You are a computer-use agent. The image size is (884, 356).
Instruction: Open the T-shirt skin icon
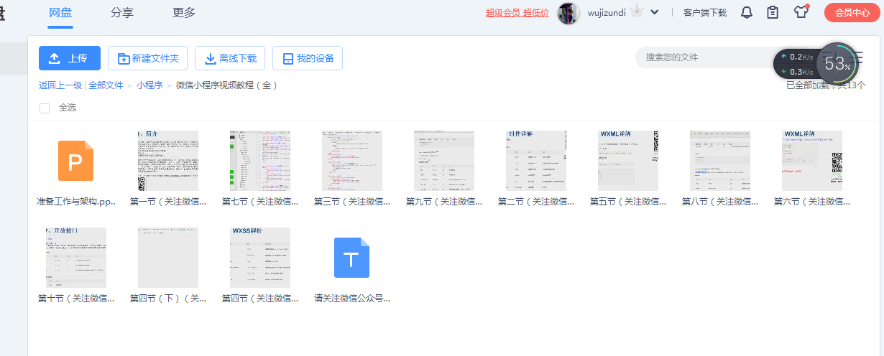point(801,12)
